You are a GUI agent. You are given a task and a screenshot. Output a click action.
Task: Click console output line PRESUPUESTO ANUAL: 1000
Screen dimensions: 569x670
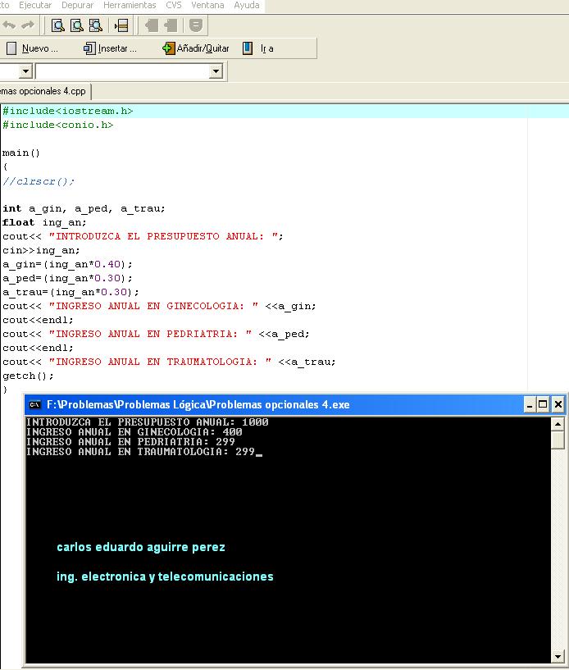pyautogui.click(x=148, y=422)
